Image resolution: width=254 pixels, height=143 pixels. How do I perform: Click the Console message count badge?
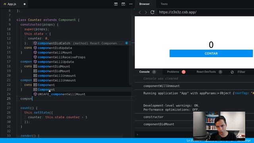pyautogui.click(x=154, y=72)
